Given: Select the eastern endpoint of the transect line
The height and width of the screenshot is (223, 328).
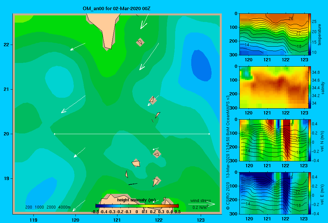Looking at the screenshot, I should 209,134.
